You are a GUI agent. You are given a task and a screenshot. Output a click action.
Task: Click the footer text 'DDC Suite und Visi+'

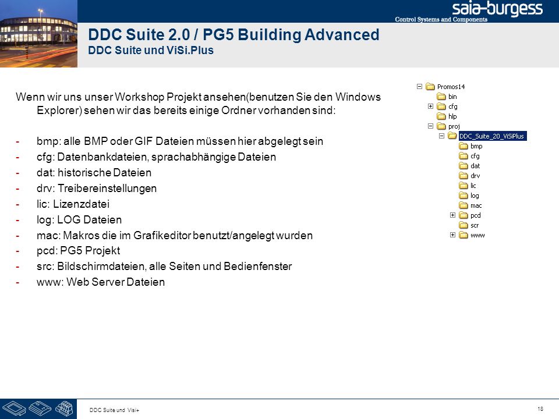tap(114, 410)
